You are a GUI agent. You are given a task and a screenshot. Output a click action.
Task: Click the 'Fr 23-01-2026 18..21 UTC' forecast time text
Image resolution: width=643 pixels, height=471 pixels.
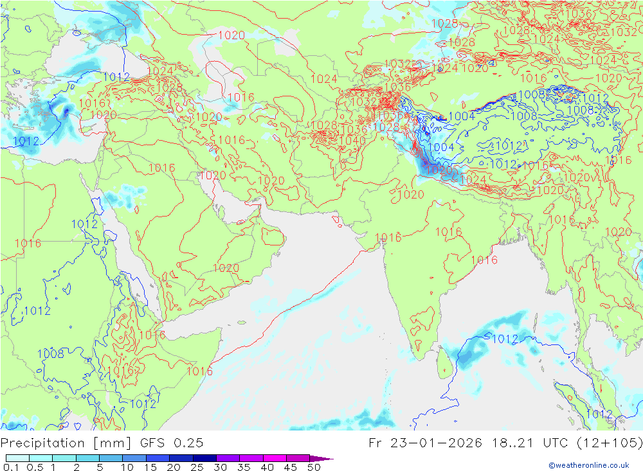(x=468, y=443)
